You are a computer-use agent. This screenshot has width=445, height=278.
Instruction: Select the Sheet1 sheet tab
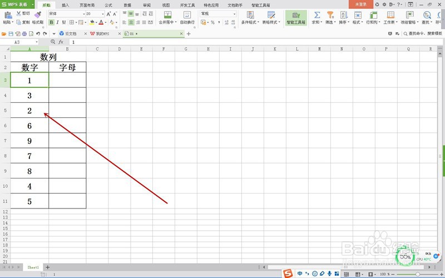33,267
